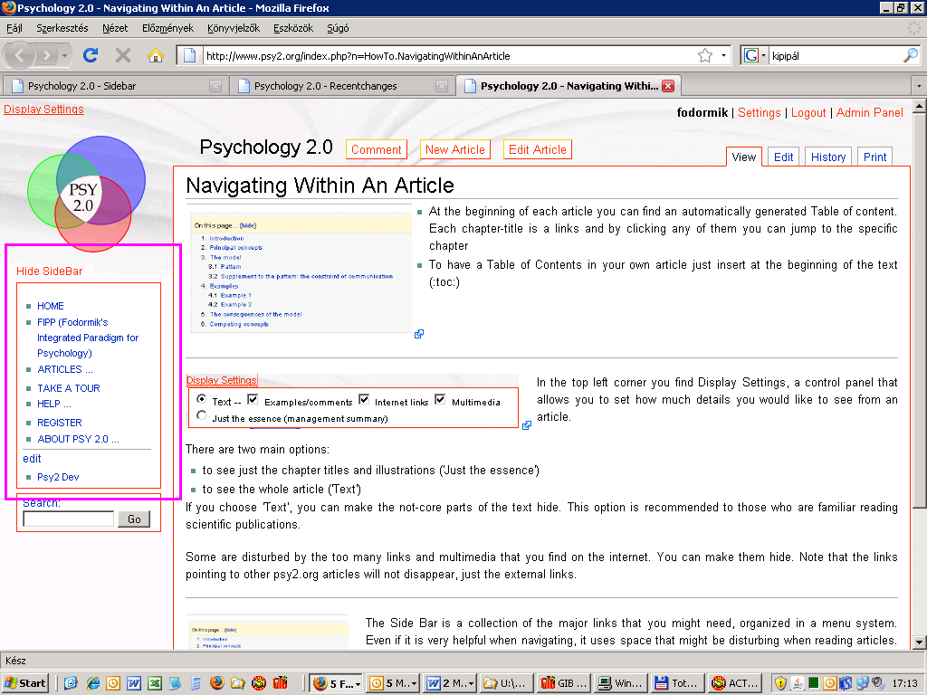Screen dimensions: 927x695
Task: Open the Nézet menu
Action: [x=115, y=28]
